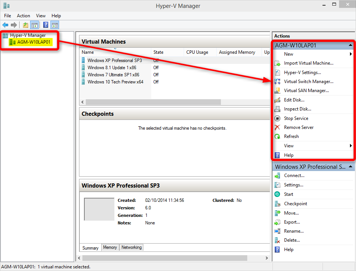The width and height of the screenshot is (356, 271).
Task: Toggle the Show/Hide Action Pane toolbar icon
Action: coord(55,25)
